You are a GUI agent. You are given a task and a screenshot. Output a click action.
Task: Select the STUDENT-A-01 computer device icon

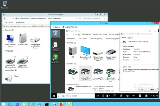(x=23, y=39)
